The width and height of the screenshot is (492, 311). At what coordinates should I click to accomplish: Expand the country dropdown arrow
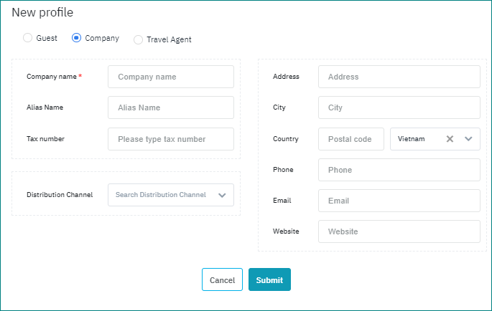coord(468,139)
